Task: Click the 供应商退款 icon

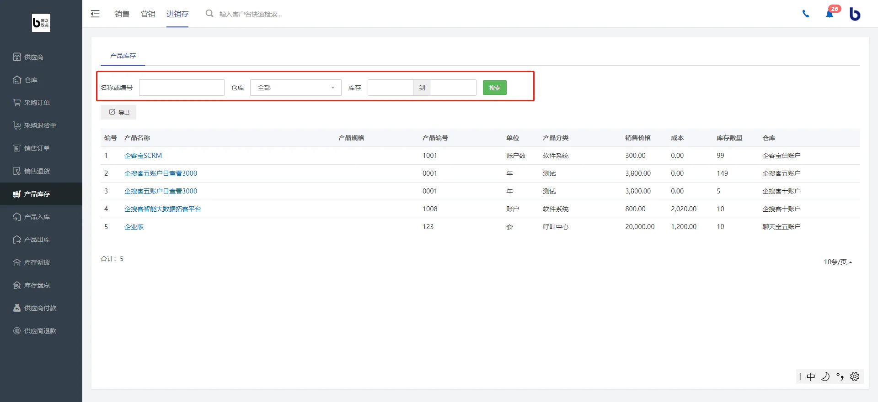Action: pos(17,331)
